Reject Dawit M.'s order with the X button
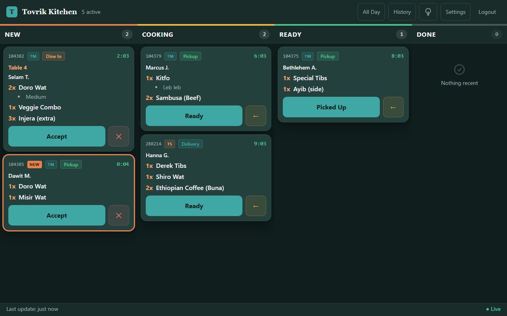507x316 pixels. pyautogui.click(x=119, y=215)
